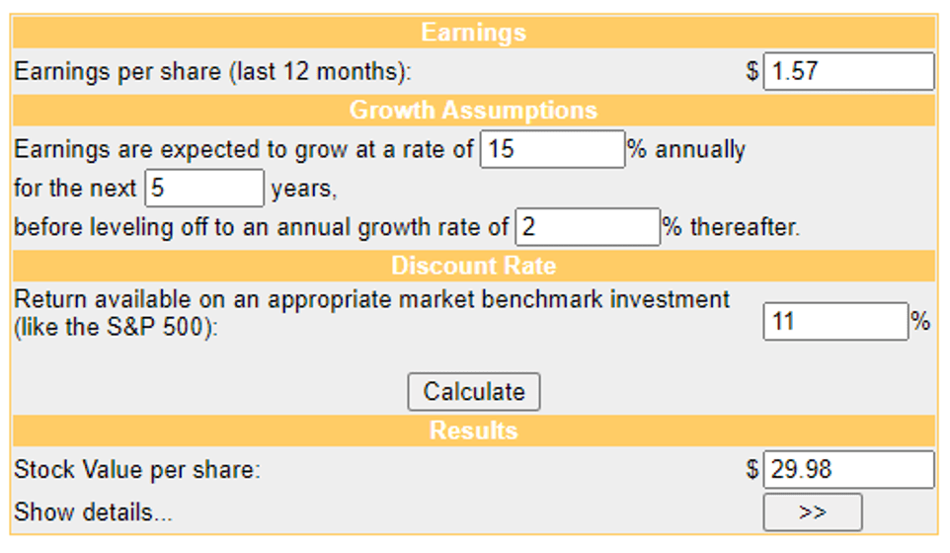Click the leveling-off growth rate field
Screen dimensions: 950x553
[587, 227]
